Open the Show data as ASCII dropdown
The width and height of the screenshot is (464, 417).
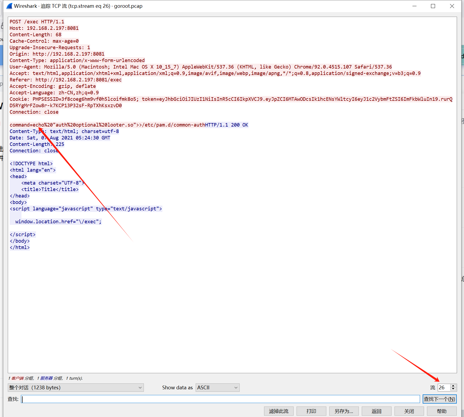(x=217, y=387)
